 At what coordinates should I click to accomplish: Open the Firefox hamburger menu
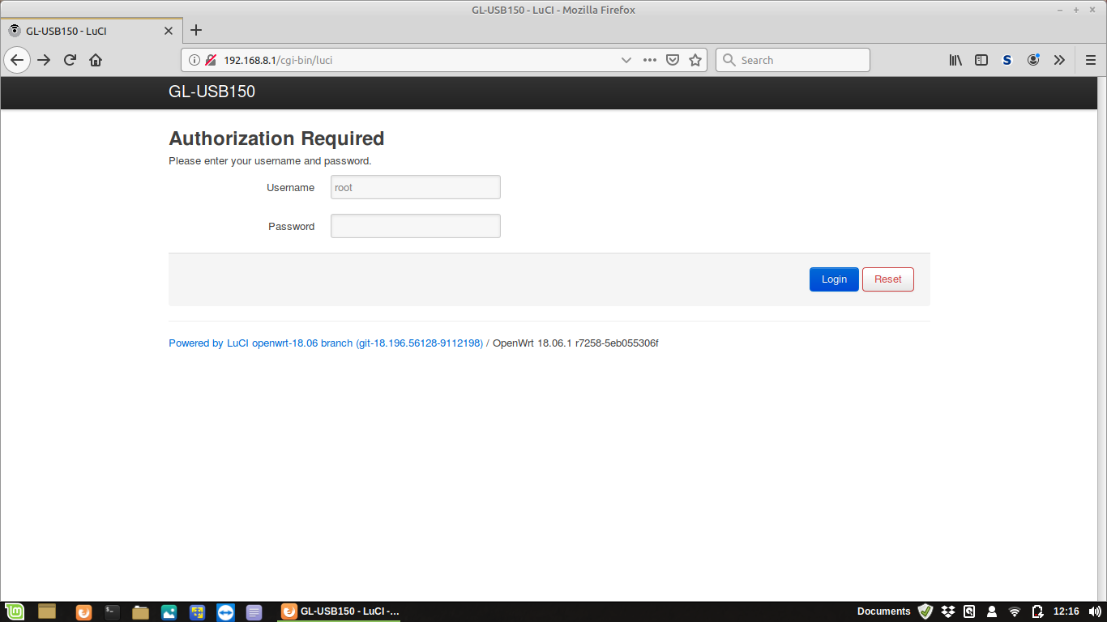(1090, 60)
